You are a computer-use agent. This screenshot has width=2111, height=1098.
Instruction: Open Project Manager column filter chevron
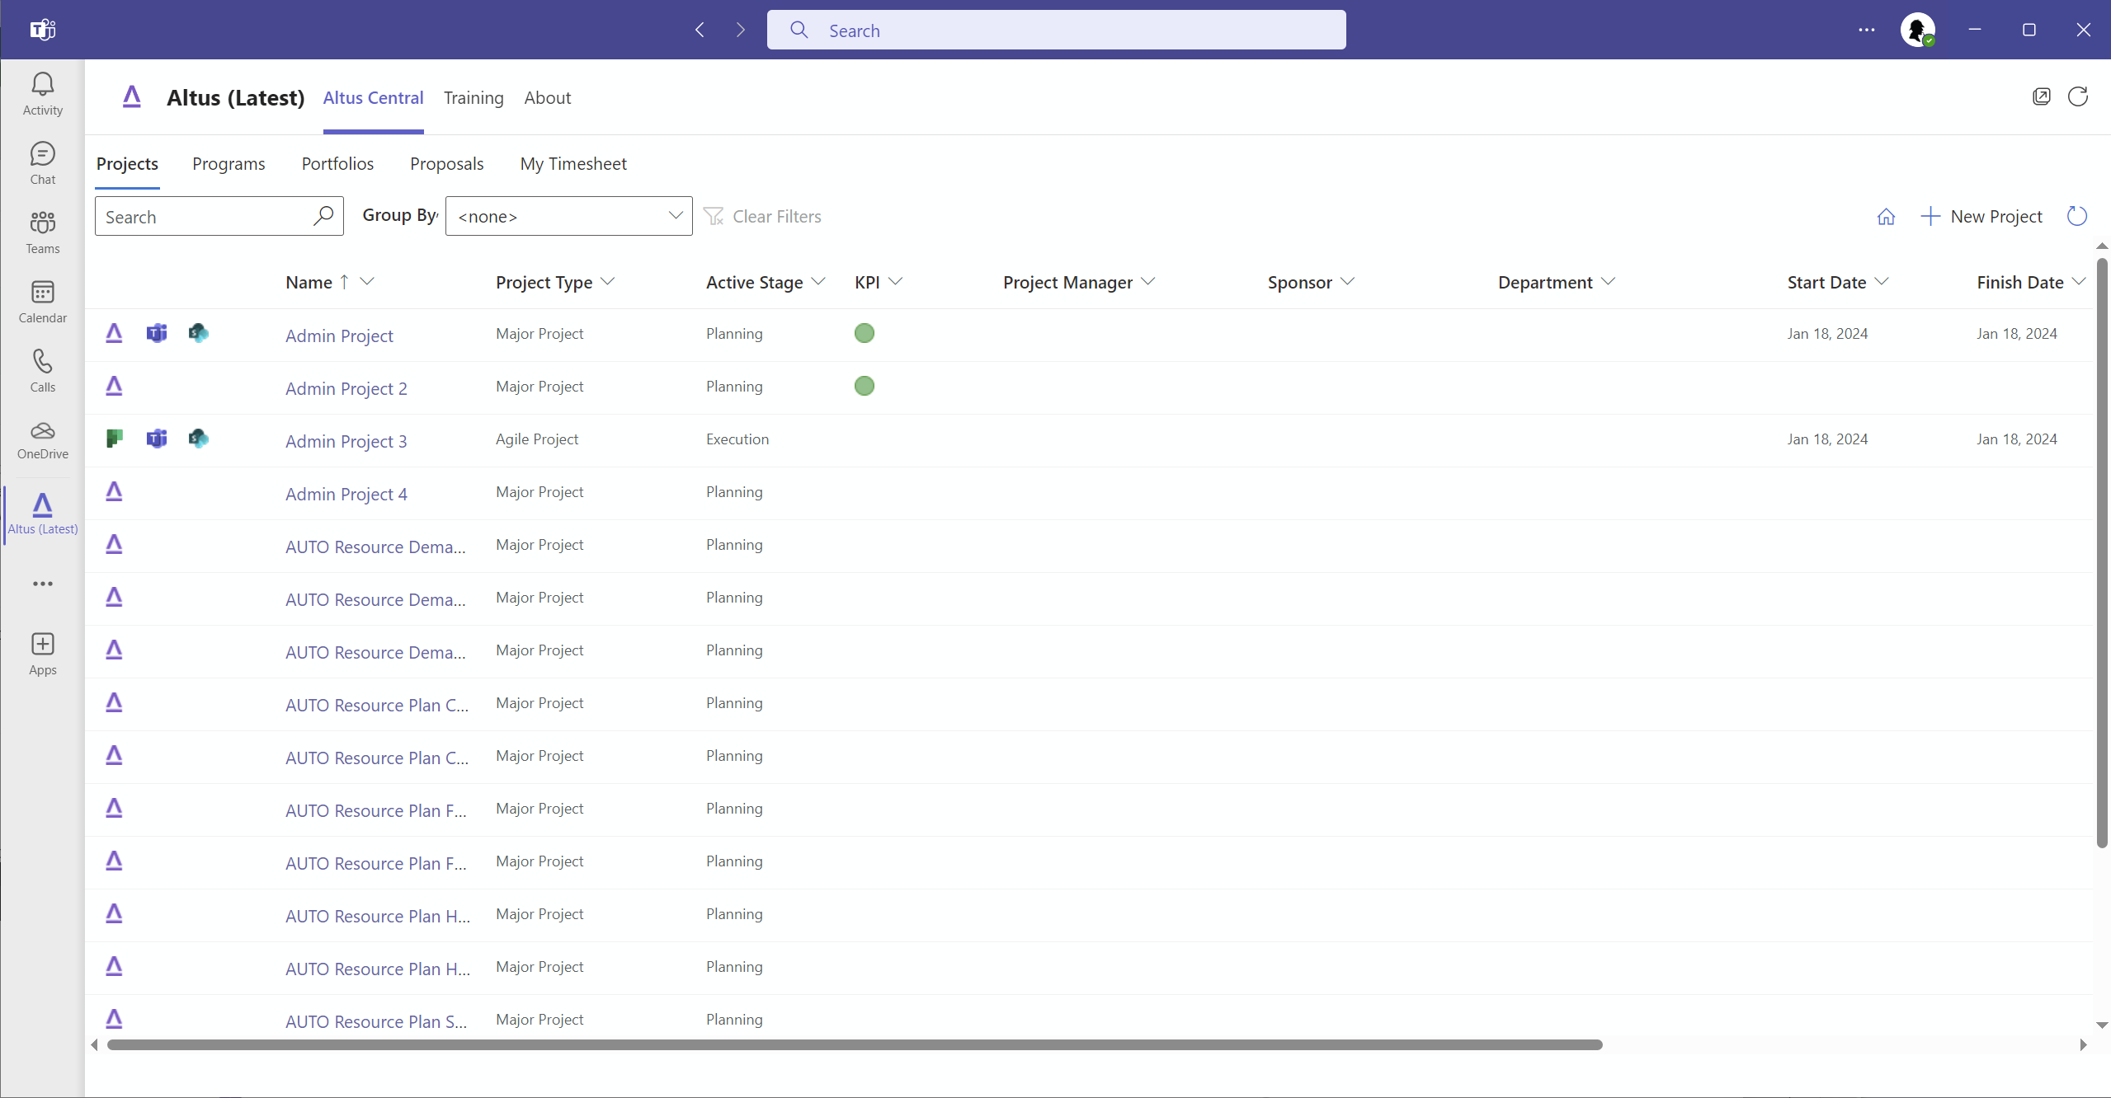tap(1148, 282)
